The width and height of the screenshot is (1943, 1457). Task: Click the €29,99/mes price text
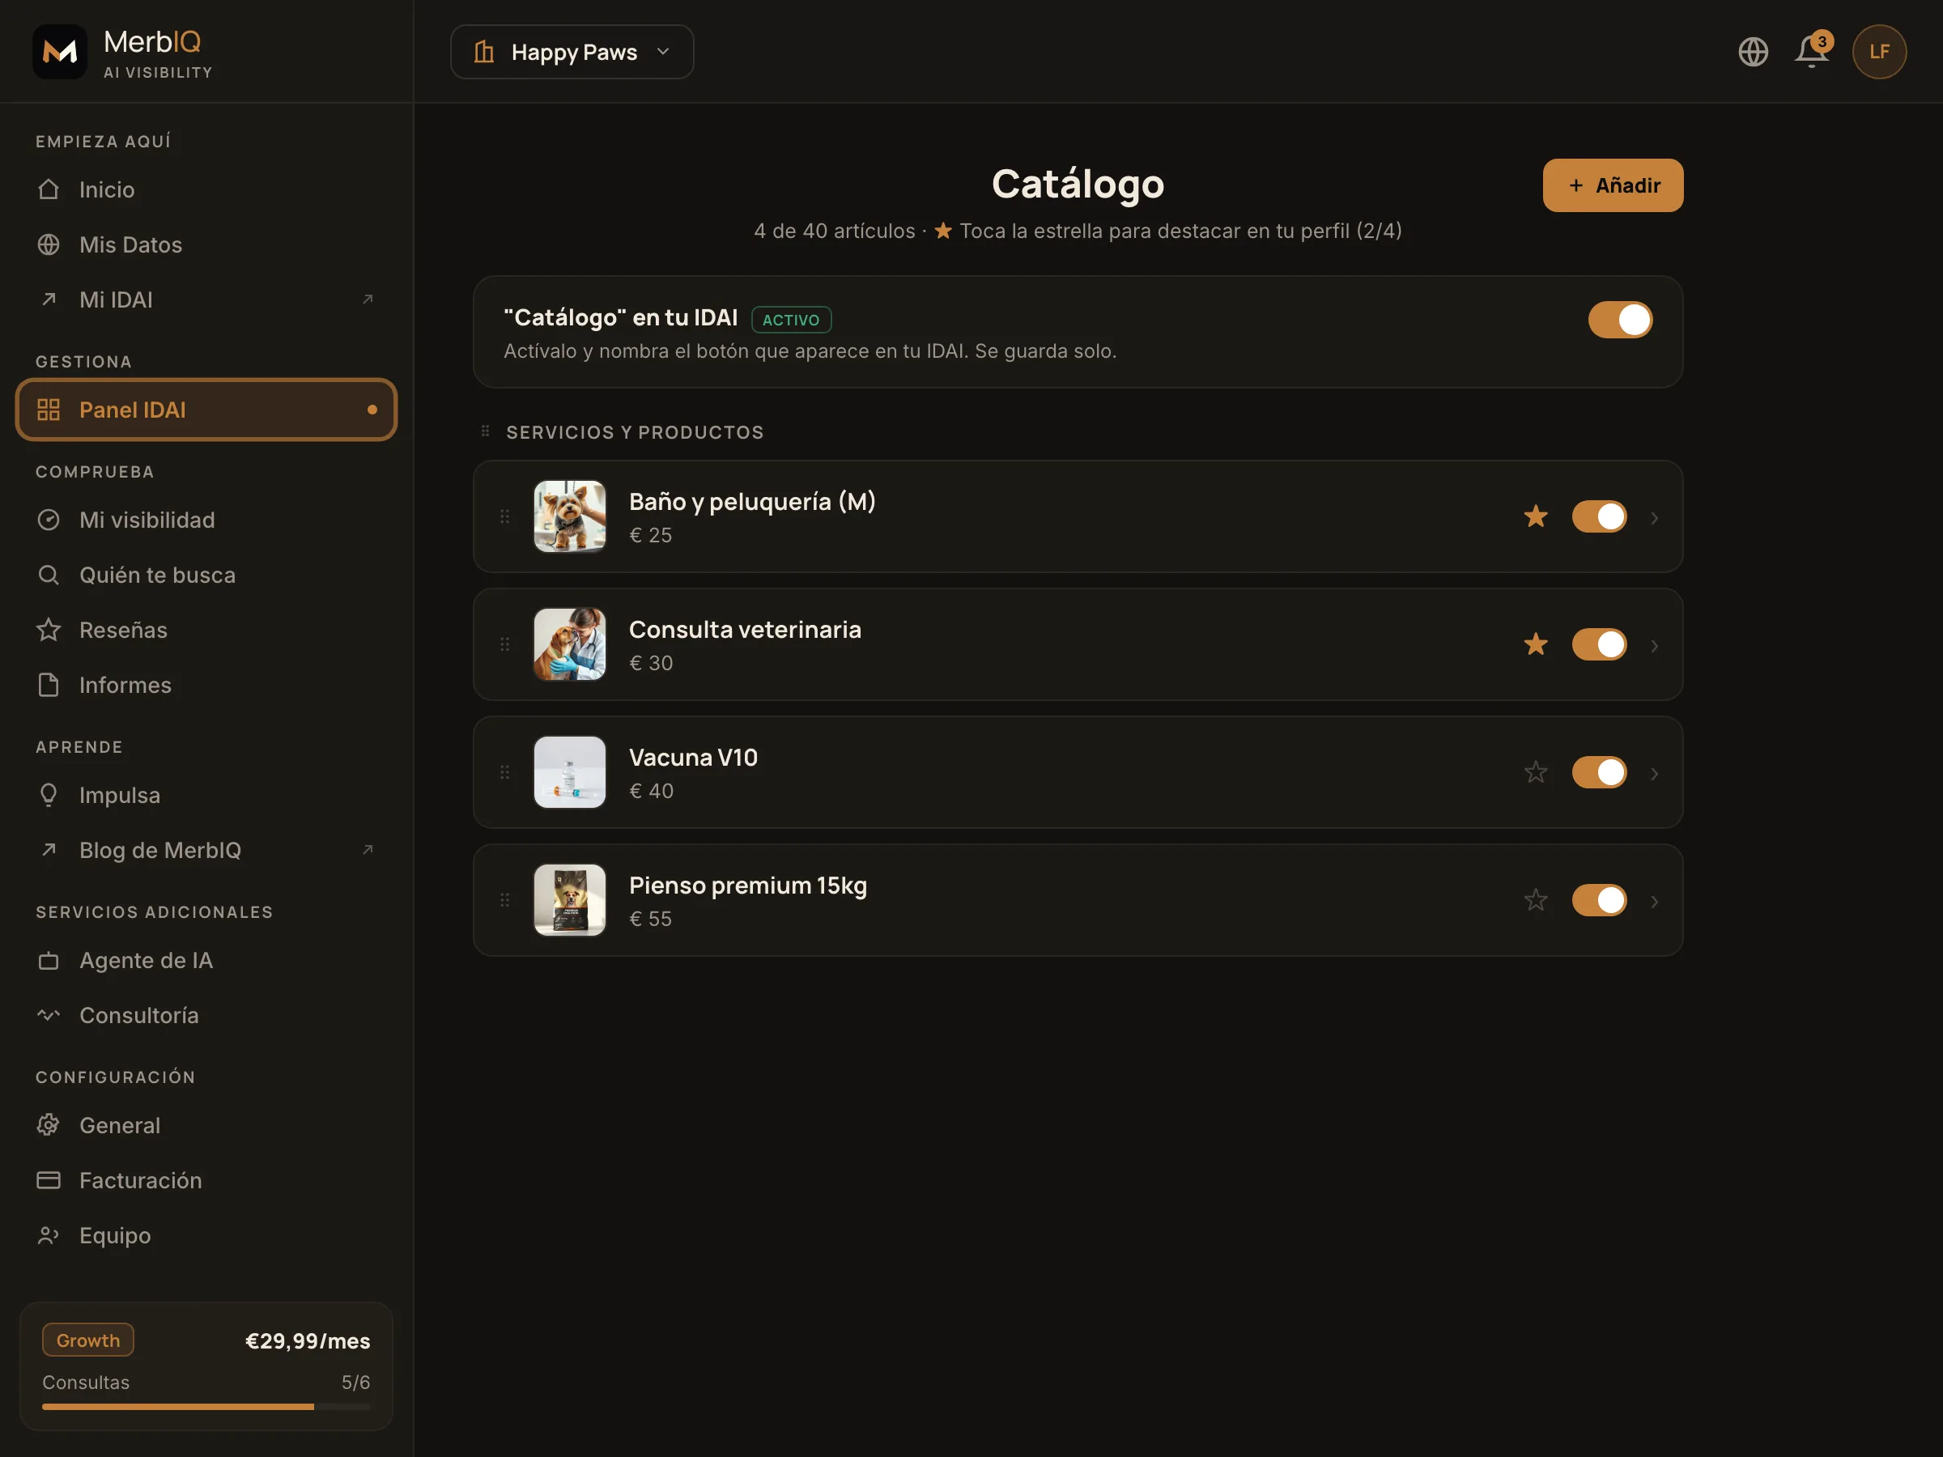pyautogui.click(x=308, y=1341)
